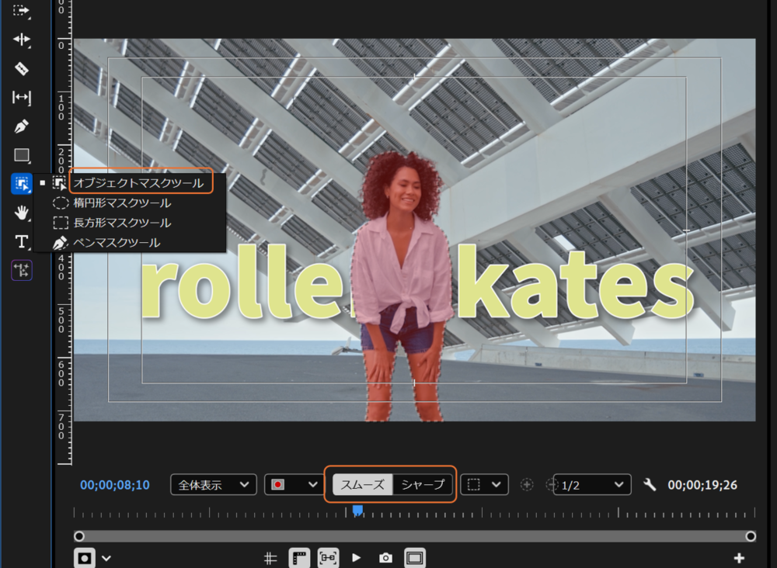Toggle the rulers display button
The height and width of the screenshot is (568, 777).
pyautogui.click(x=299, y=558)
